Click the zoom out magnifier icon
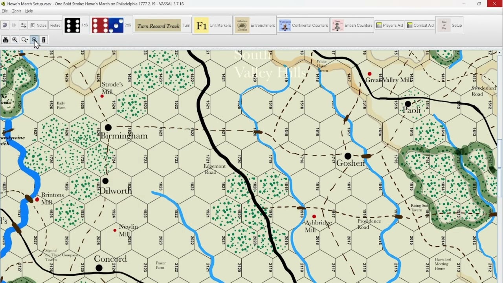503x283 pixels. (34, 40)
